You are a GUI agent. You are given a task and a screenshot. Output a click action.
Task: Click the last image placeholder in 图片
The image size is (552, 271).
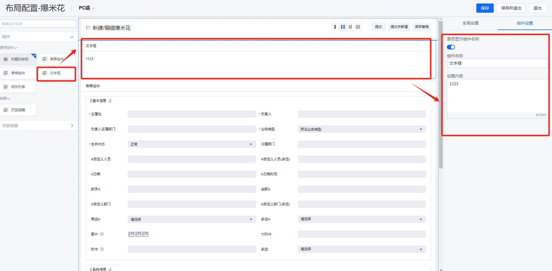click(x=145, y=234)
